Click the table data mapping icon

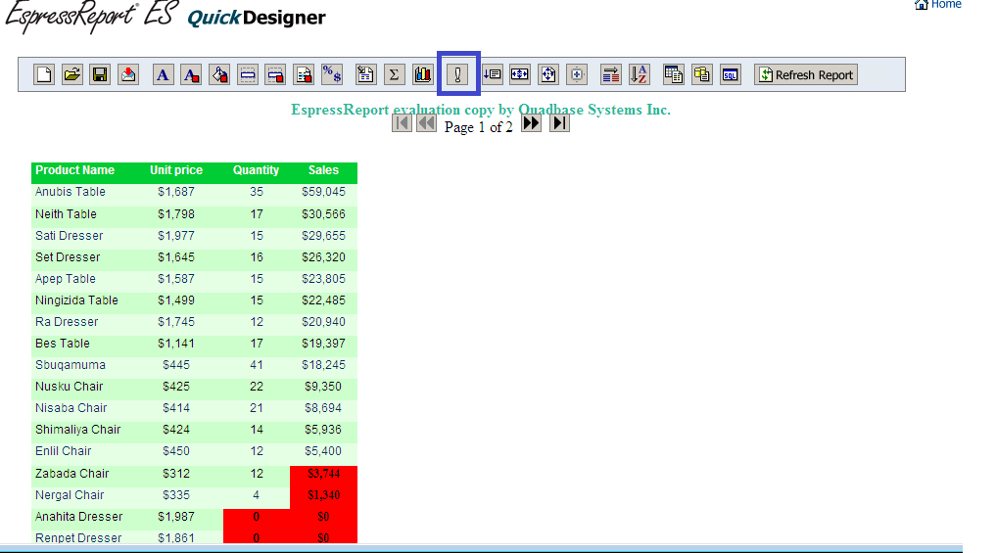point(674,75)
